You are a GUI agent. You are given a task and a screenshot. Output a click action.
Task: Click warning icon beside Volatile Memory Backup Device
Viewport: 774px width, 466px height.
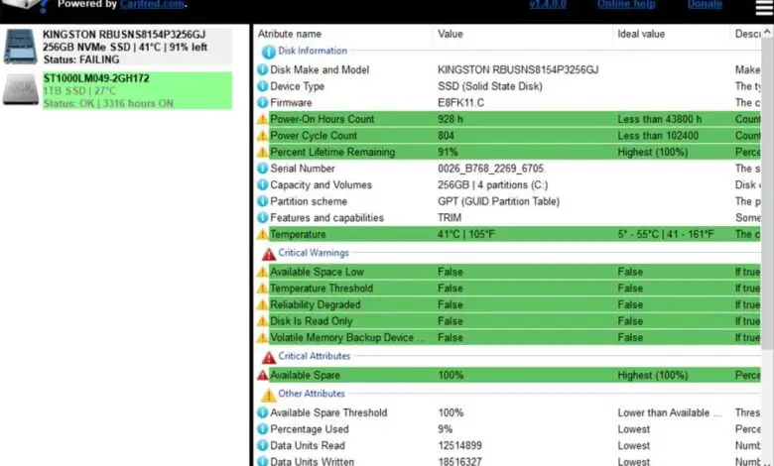tap(262, 338)
